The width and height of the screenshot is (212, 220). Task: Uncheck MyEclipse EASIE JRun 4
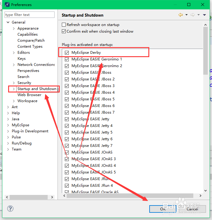click(x=67, y=186)
